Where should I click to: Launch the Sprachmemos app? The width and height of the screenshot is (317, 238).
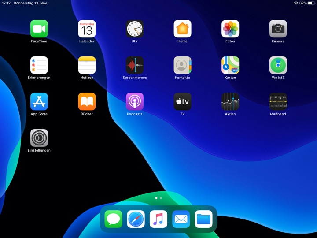pyautogui.click(x=135, y=65)
